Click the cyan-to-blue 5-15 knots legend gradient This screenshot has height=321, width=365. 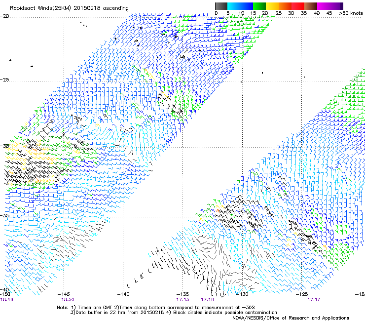[240, 6]
